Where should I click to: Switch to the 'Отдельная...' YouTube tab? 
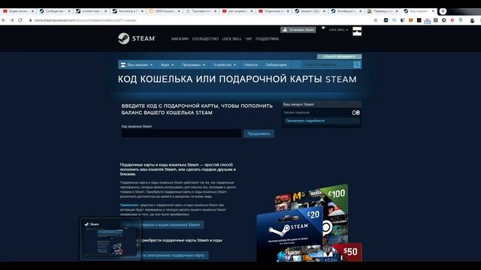(274, 11)
